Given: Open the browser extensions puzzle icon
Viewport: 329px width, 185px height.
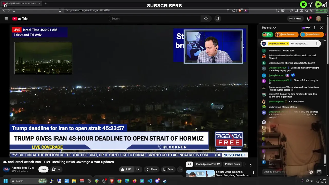Looking at the screenshot, I should point(278,10).
